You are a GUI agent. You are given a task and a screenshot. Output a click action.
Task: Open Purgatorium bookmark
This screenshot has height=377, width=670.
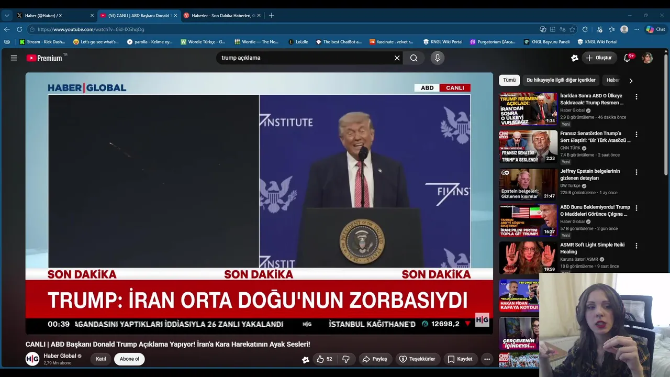click(493, 42)
